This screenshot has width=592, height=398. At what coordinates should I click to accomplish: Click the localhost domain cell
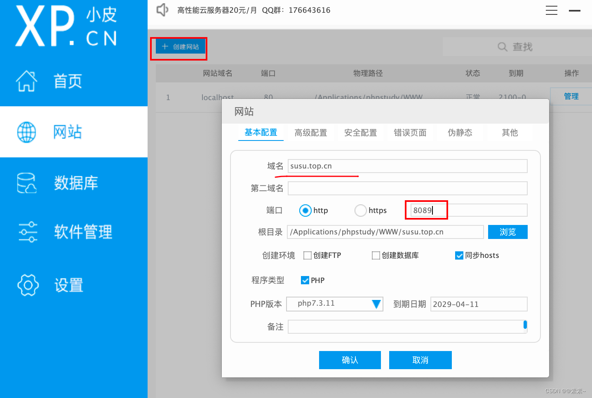(217, 97)
